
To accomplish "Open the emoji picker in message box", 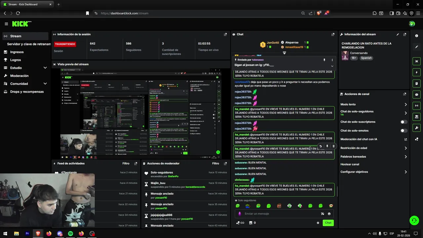I will pyautogui.click(x=329, y=214).
